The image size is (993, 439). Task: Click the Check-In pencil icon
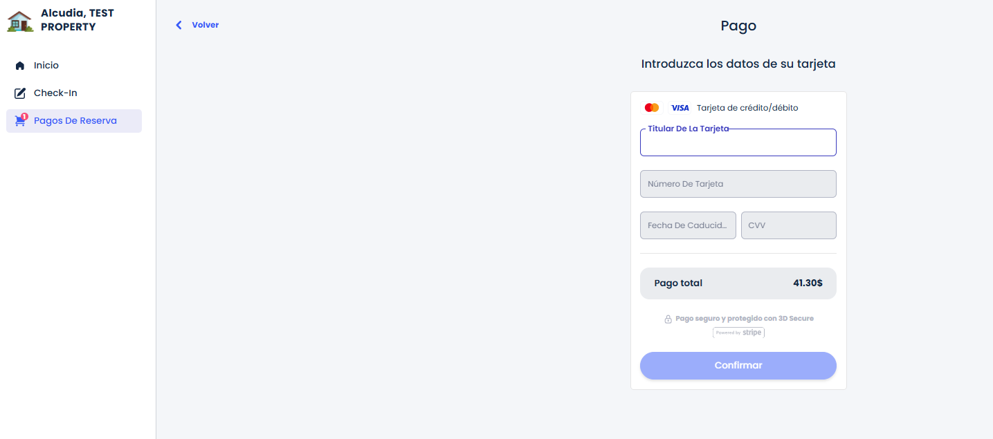pos(20,93)
